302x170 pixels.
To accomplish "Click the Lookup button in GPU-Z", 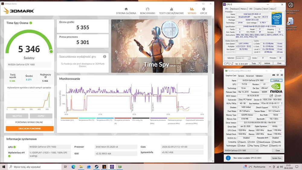I will 276,80.
